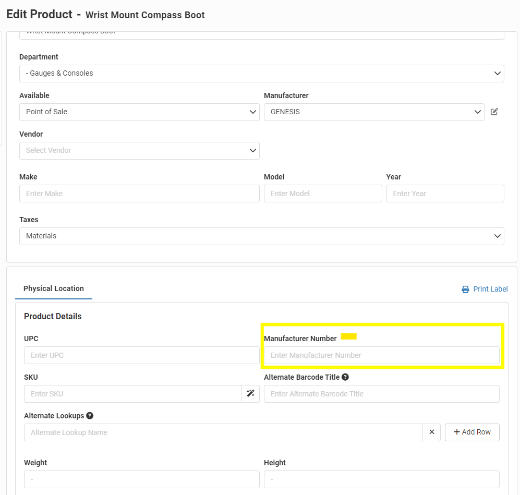Image resolution: width=520 pixels, height=495 pixels.
Task: Click the Alternate Barcode Title help icon
Action: click(x=345, y=377)
